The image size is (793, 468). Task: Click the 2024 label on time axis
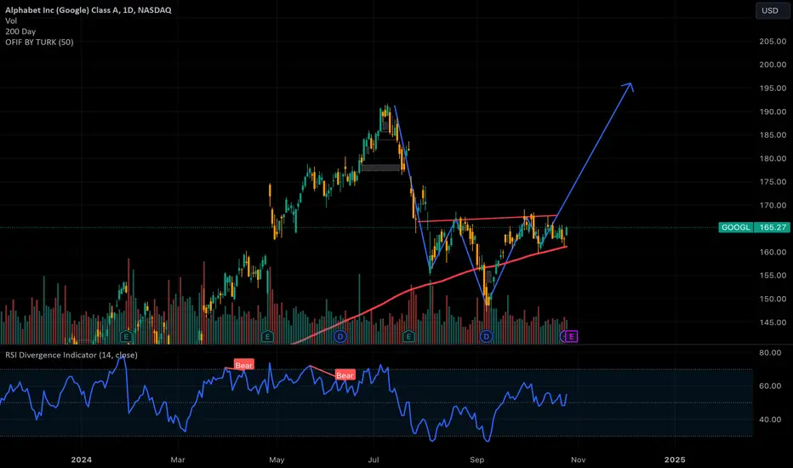82,459
